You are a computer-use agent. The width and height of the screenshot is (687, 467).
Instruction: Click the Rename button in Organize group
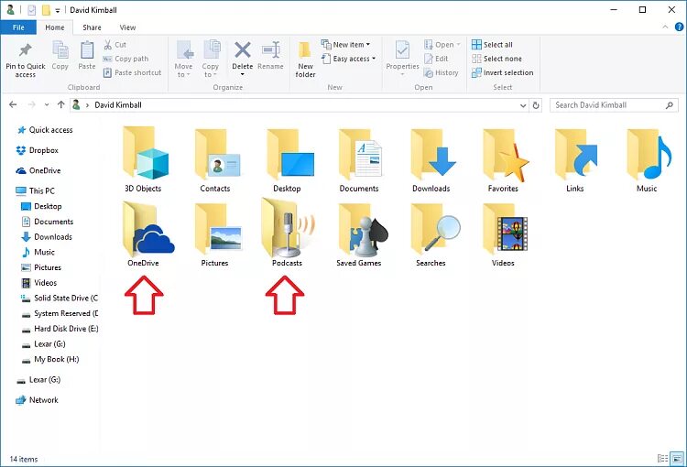(x=270, y=56)
